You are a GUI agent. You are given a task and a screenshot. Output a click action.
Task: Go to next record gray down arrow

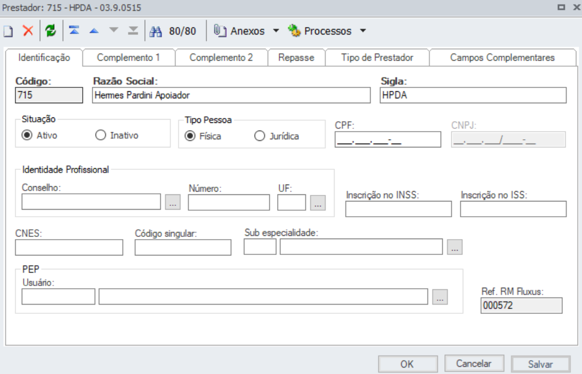tap(114, 31)
